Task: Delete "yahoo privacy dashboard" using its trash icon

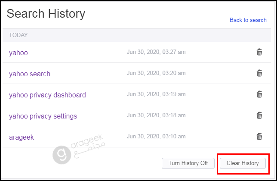Action: 259,94
